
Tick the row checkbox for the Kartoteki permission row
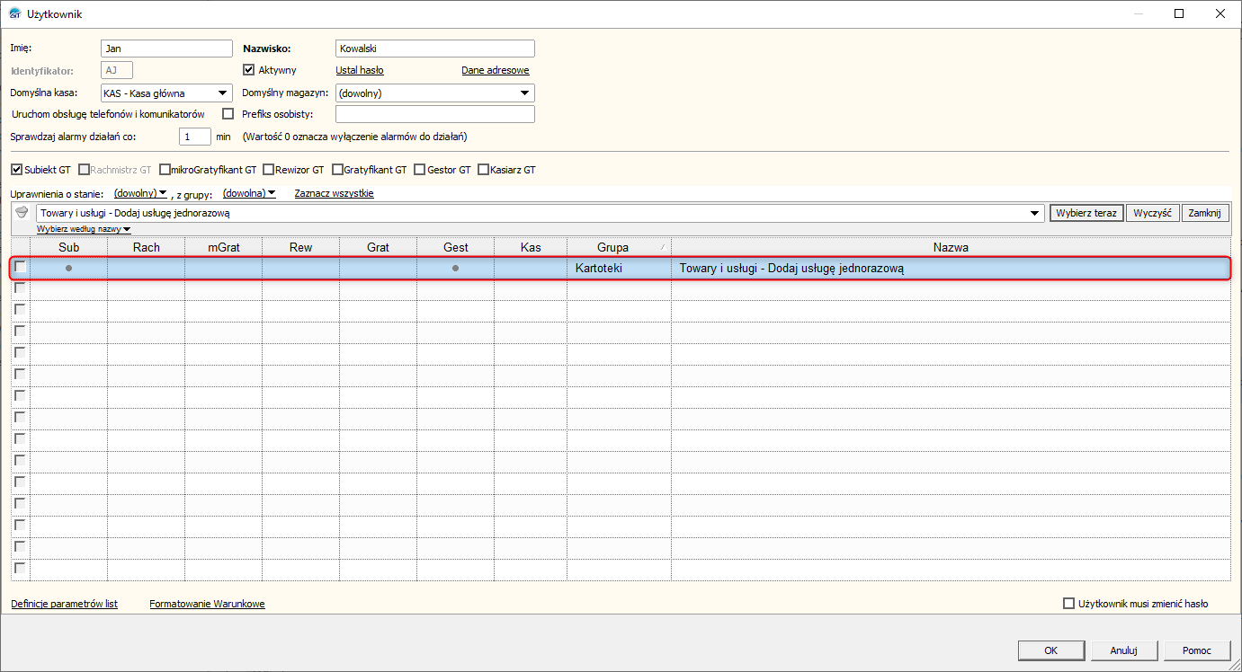point(21,267)
